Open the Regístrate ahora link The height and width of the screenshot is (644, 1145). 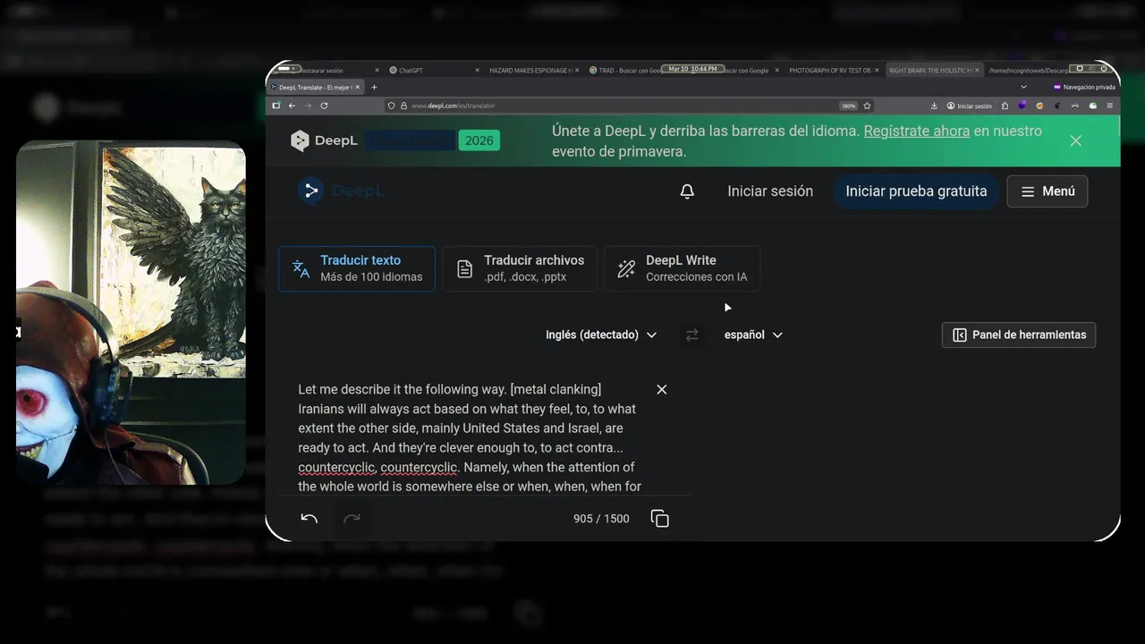coord(917,131)
